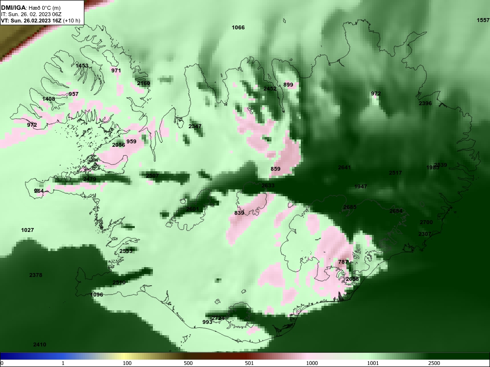Click the 1557 value at the top-right edge
Screen dimensions: 490x367
tap(483, 20)
